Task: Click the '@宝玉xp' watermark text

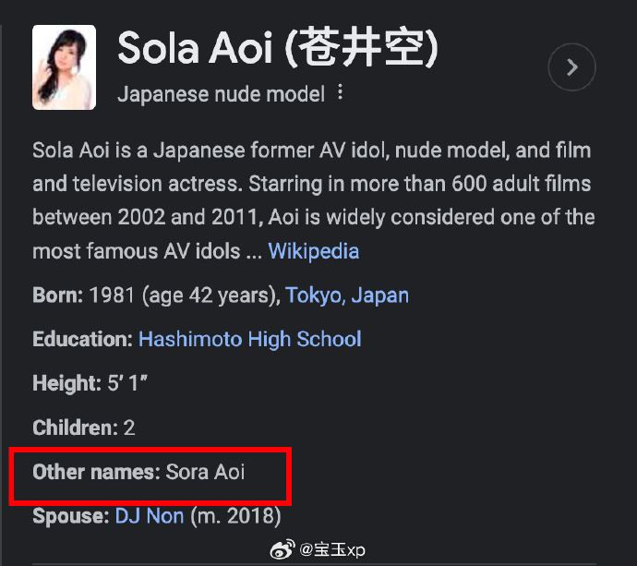Action: (332, 550)
